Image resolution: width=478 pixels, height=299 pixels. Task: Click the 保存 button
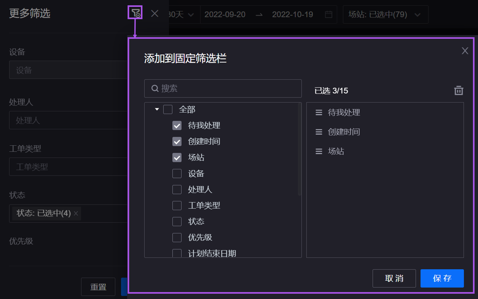click(x=442, y=278)
